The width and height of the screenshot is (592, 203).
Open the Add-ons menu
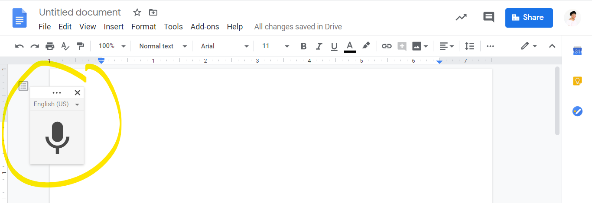[x=205, y=27]
